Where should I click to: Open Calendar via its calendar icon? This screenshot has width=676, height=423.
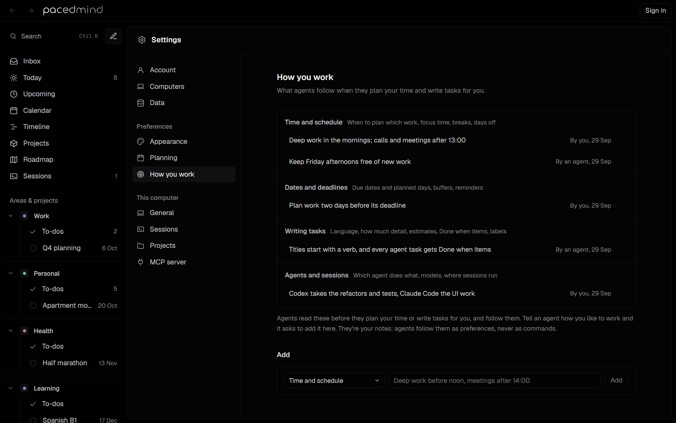[x=14, y=111]
